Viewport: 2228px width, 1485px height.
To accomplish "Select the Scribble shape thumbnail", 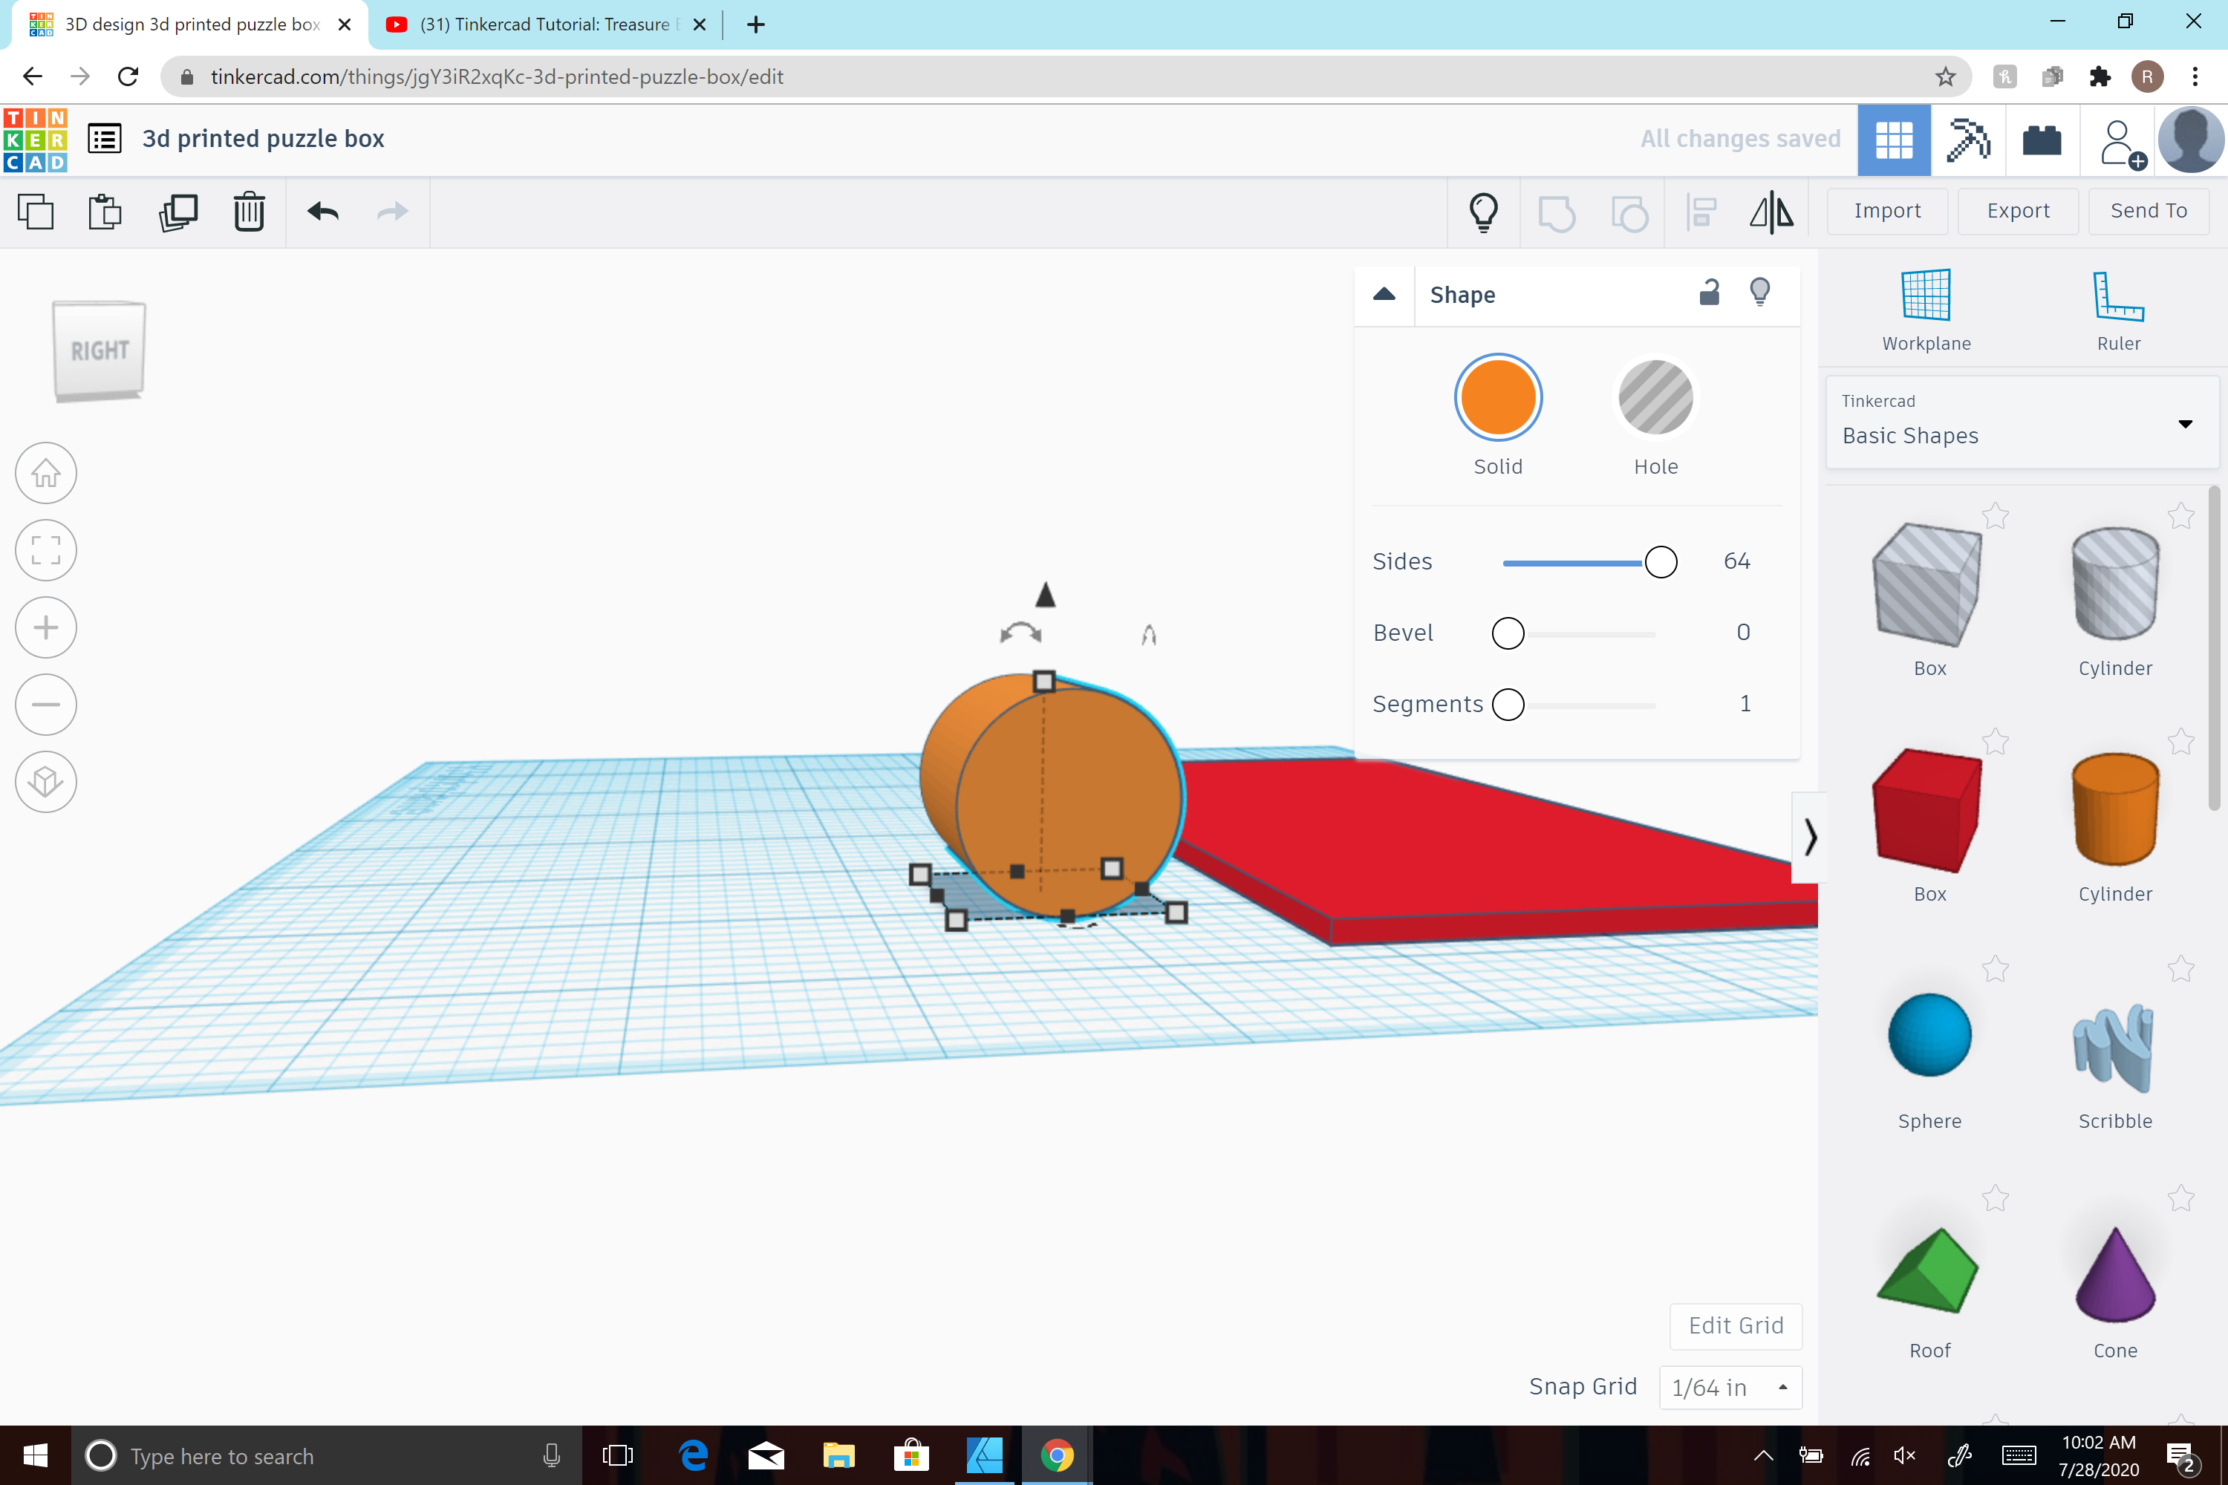I will point(2114,1048).
